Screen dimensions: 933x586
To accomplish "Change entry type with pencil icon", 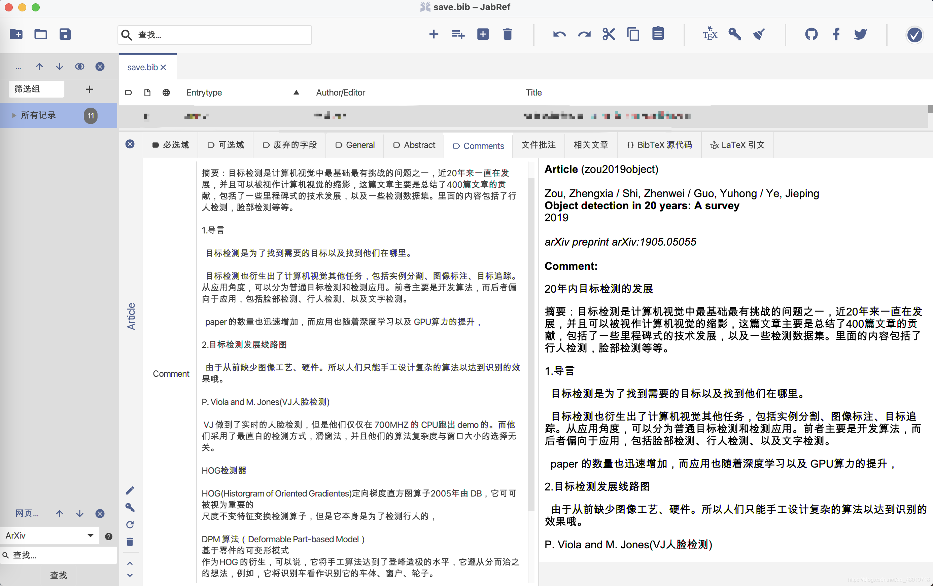I will (x=130, y=490).
